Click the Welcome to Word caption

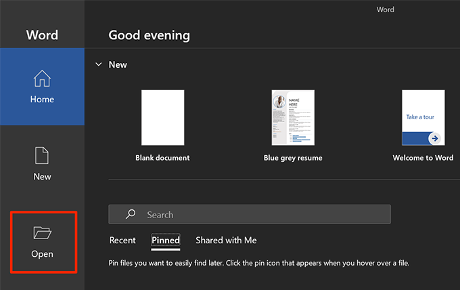[x=423, y=158]
